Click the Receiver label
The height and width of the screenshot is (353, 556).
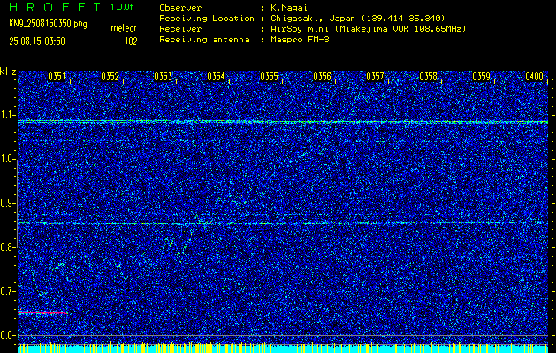click(180, 29)
